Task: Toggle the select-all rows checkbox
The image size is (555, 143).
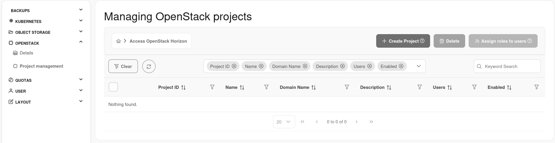Action: [113, 87]
